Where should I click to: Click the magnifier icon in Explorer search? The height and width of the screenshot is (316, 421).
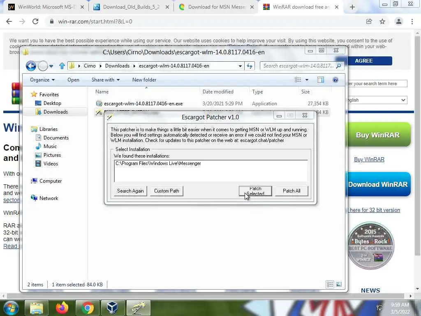tap(339, 66)
